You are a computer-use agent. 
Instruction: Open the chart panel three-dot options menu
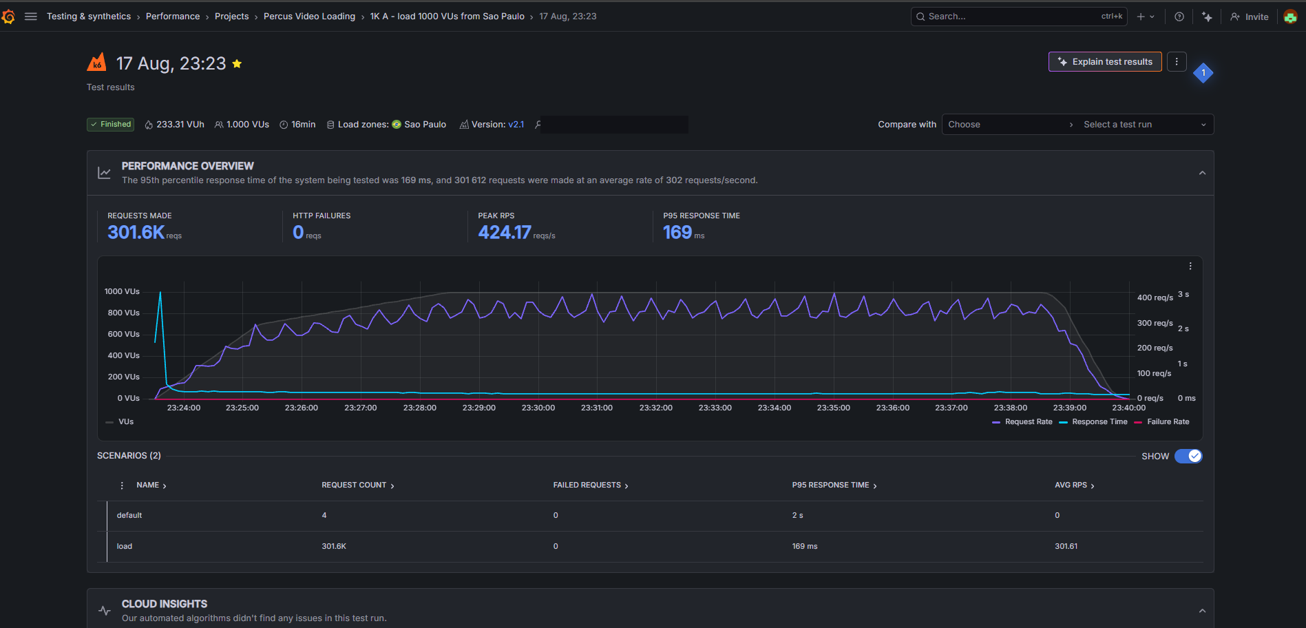(1190, 266)
